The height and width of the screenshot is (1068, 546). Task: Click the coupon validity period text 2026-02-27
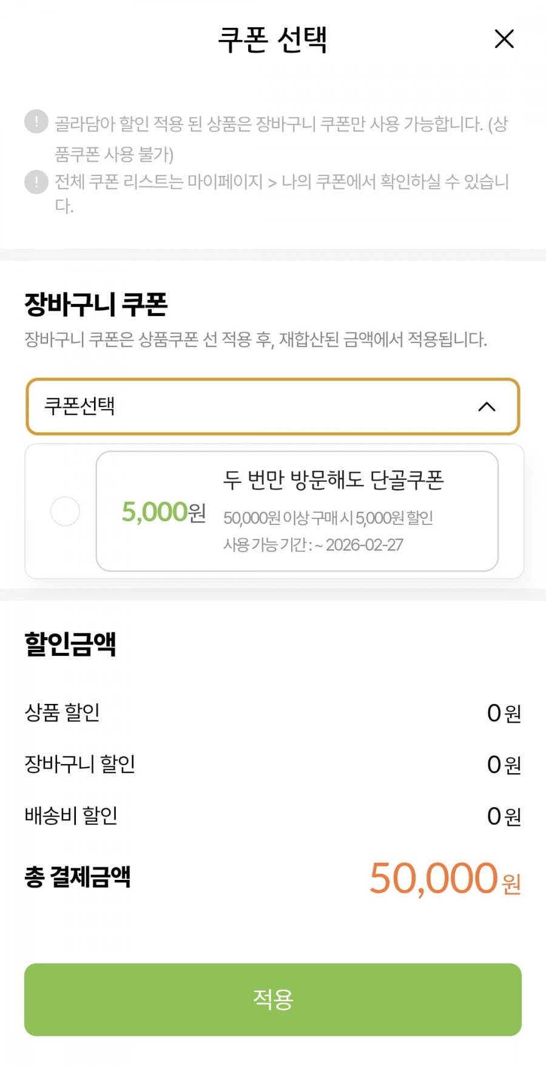tap(364, 545)
